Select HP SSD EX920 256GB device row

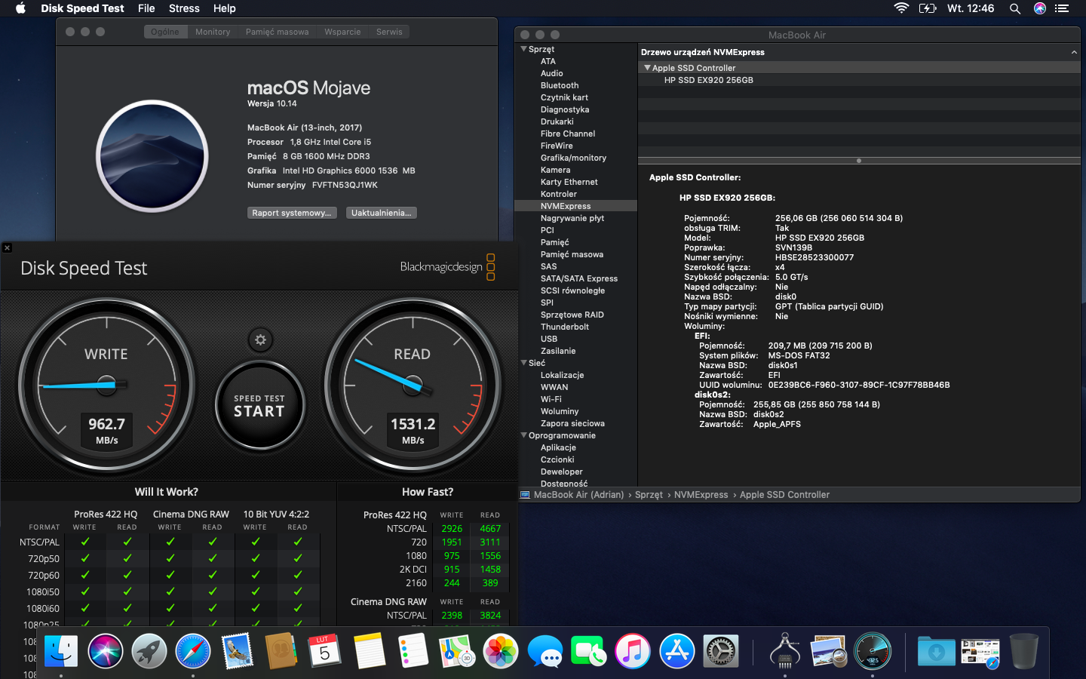[859, 80]
